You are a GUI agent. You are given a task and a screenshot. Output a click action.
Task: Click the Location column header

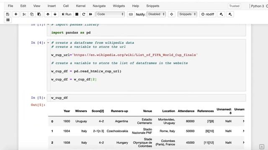pyautogui.click(x=168, y=111)
